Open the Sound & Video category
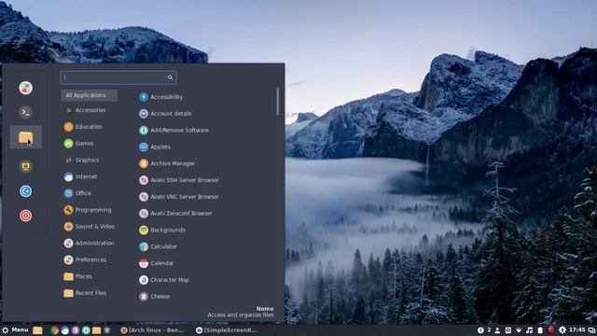The height and width of the screenshot is (336, 597). [89, 226]
